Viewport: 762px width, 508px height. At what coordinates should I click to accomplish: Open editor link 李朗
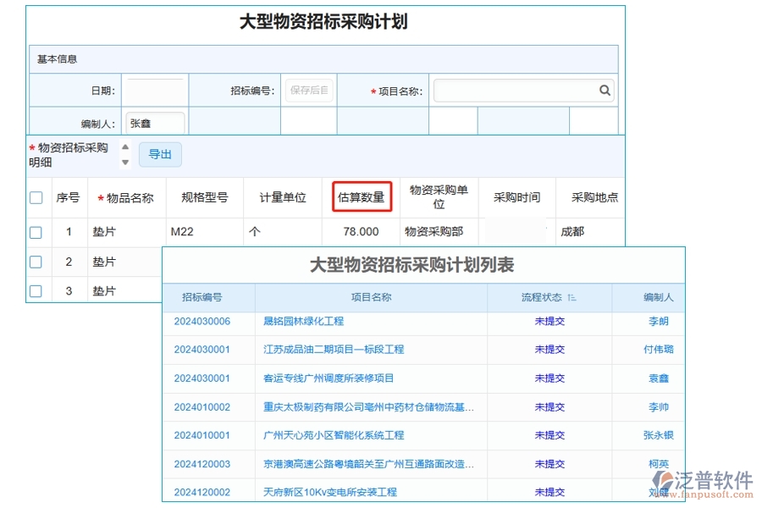[659, 320]
